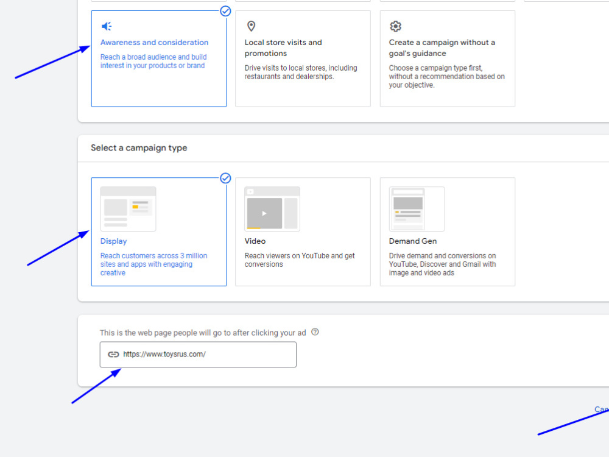
Task: Click the megaphone icon for Awareness and consideration
Action: (x=107, y=26)
